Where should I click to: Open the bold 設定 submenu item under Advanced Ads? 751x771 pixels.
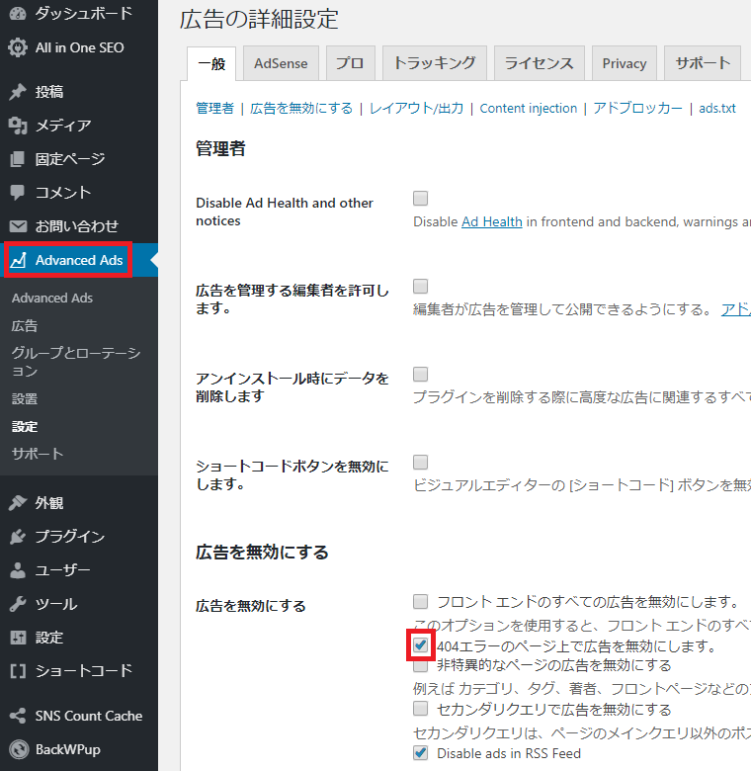pos(25,426)
